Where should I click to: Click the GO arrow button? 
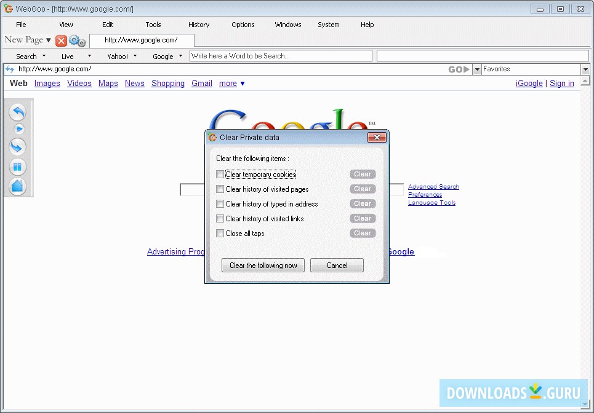[459, 69]
